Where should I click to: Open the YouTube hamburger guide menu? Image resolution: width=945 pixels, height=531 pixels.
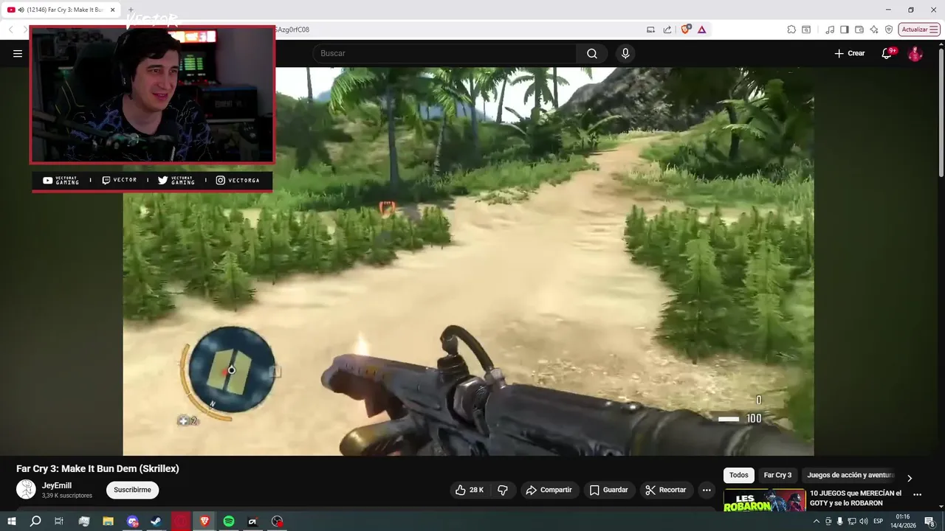(18, 53)
